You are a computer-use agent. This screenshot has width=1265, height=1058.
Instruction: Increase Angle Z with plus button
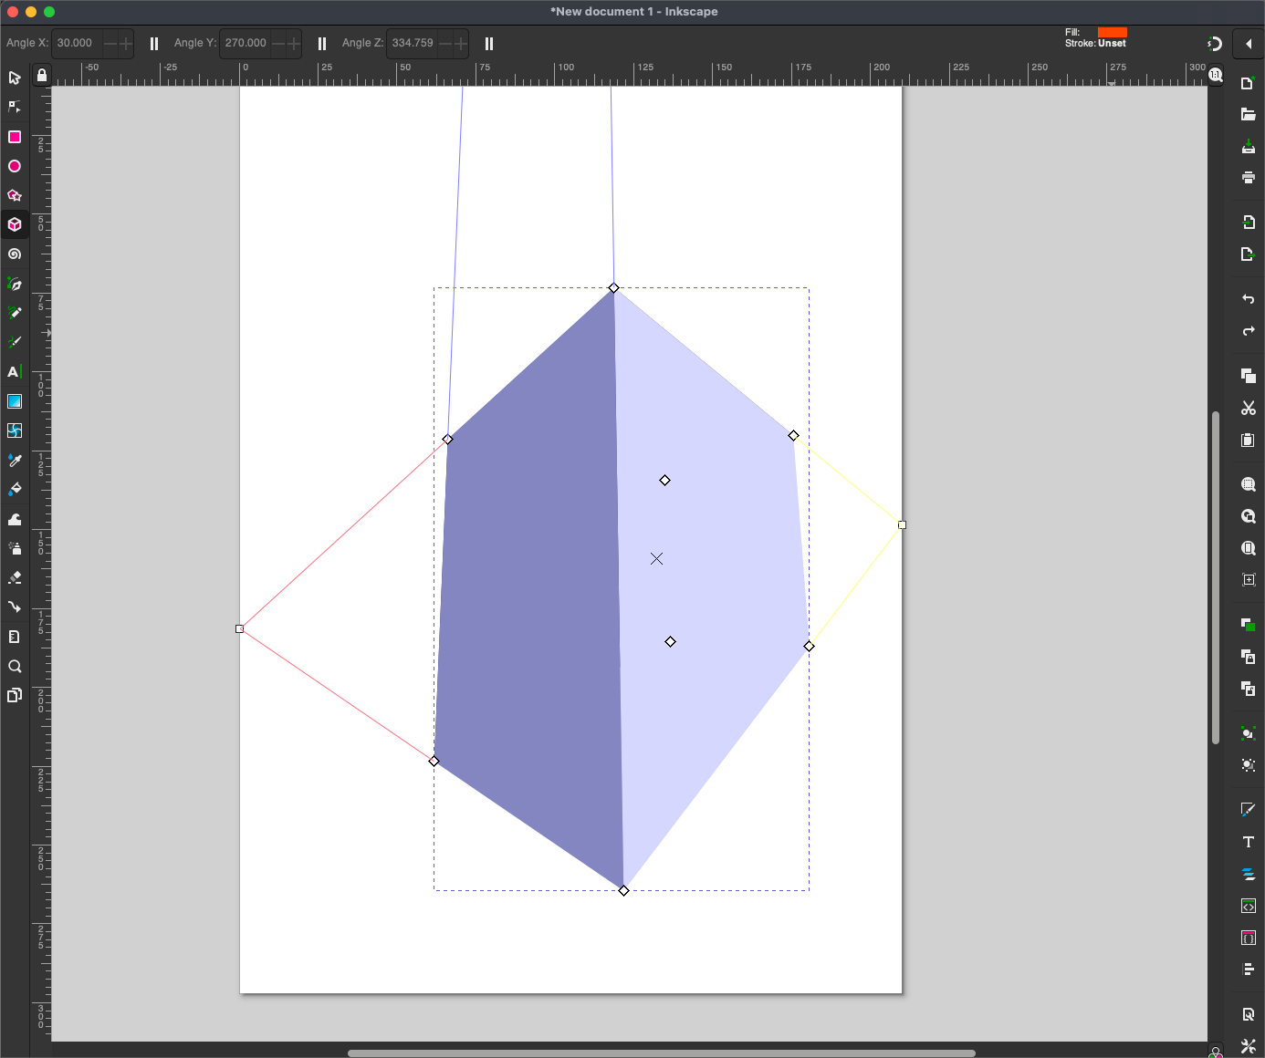[461, 44]
